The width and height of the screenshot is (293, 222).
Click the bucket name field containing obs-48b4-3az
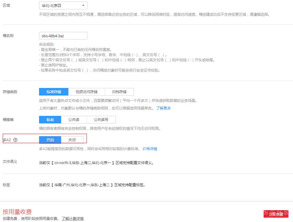[63, 35]
